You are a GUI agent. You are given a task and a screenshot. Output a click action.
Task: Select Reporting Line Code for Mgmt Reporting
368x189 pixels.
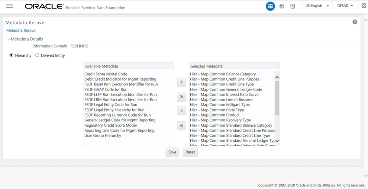pos(119,130)
